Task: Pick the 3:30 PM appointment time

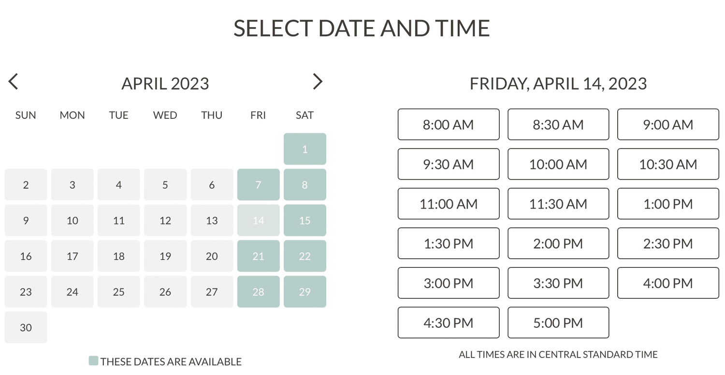Action: [x=558, y=283]
